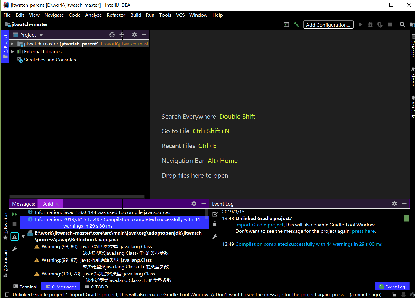This screenshot has height=298, width=415.
Task: Open the Terminal tool window tab
Action: coord(25,287)
